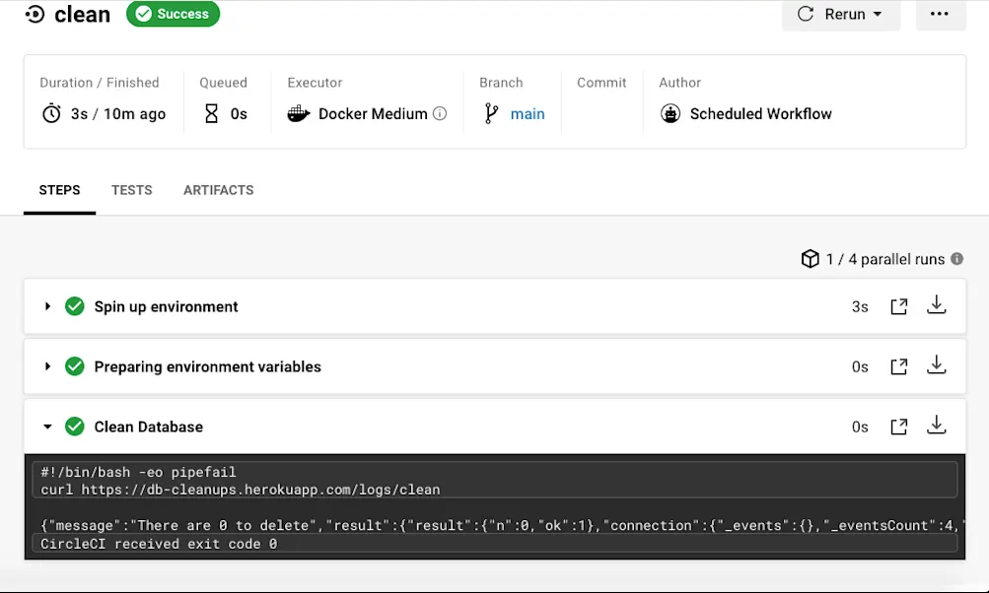The height and width of the screenshot is (593, 989).
Task: Switch to the TESTS tab
Action: tap(131, 190)
